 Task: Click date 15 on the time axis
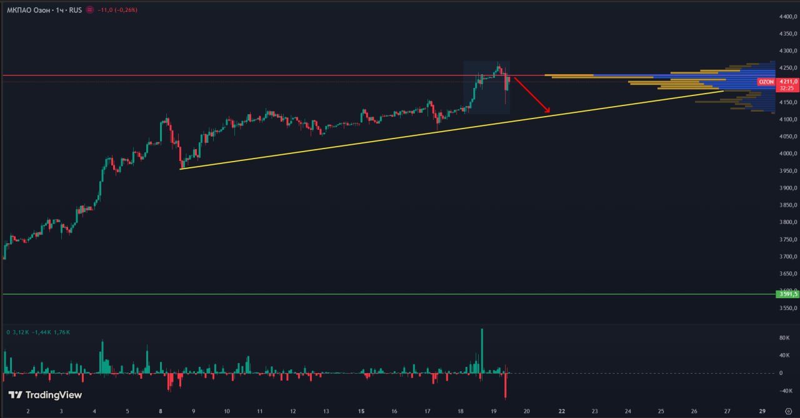click(x=361, y=412)
